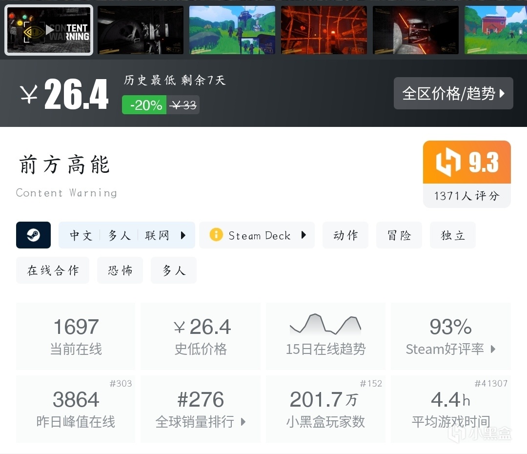Expand 全球销量排行 ranking arrow
Image resolution: width=527 pixels, height=454 pixels.
[x=243, y=422]
